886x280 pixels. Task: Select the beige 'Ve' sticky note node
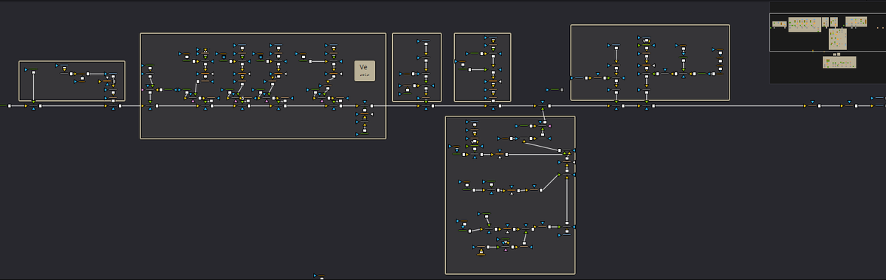tap(365, 71)
